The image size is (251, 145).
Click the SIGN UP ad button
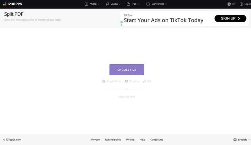click(x=230, y=19)
